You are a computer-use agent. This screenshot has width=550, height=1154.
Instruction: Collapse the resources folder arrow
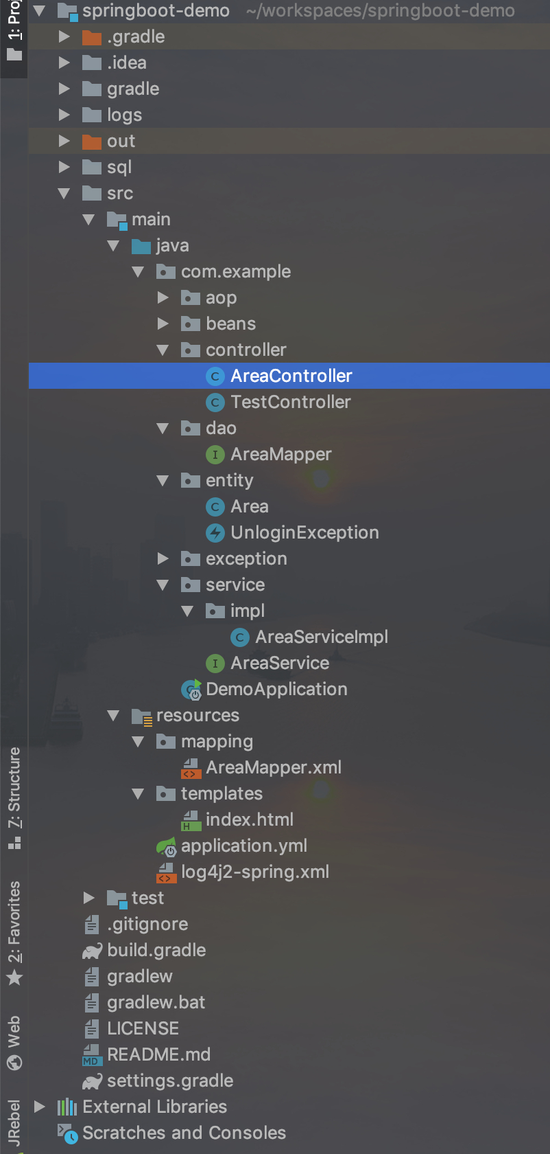coord(113,716)
